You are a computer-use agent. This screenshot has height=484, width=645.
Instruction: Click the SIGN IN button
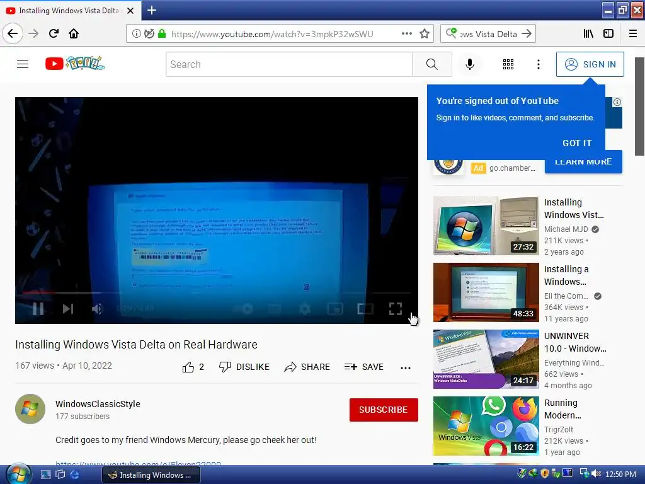point(590,64)
